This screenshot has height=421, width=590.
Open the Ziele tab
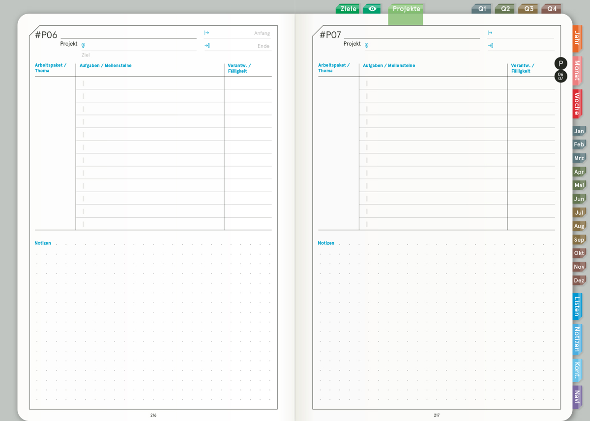(x=348, y=9)
